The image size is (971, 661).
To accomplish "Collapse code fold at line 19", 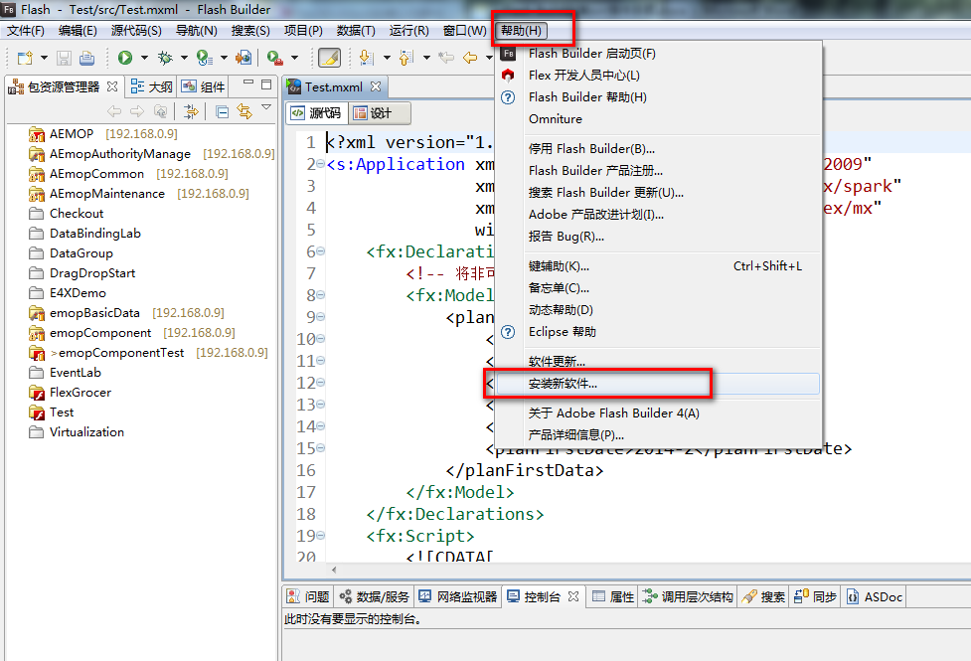I will 320,535.
